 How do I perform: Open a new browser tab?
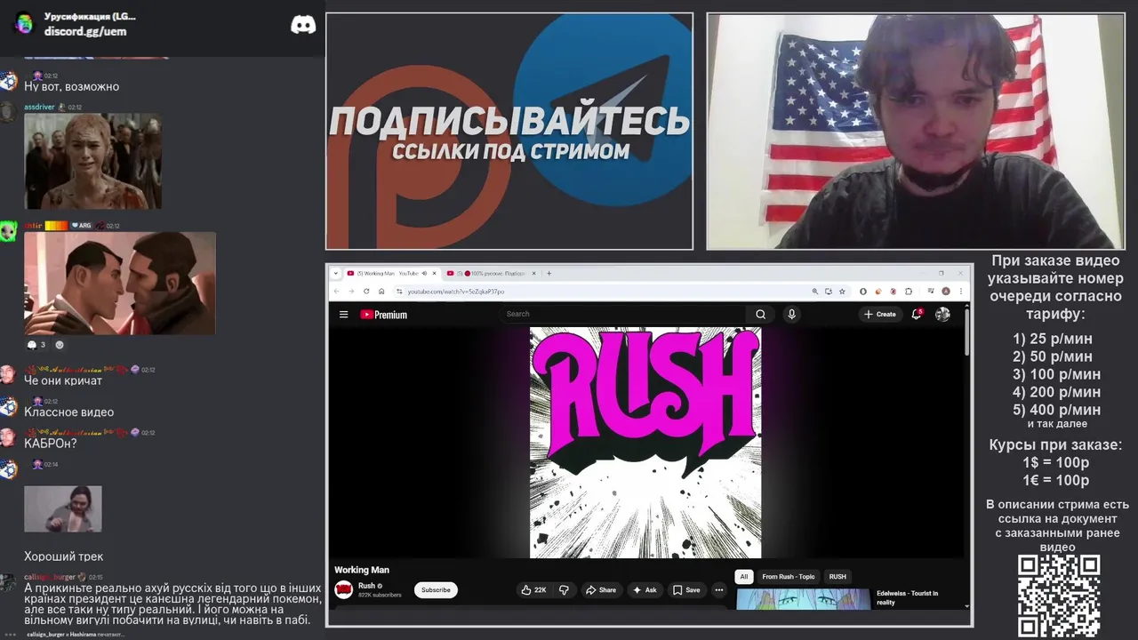coord(549,273)
